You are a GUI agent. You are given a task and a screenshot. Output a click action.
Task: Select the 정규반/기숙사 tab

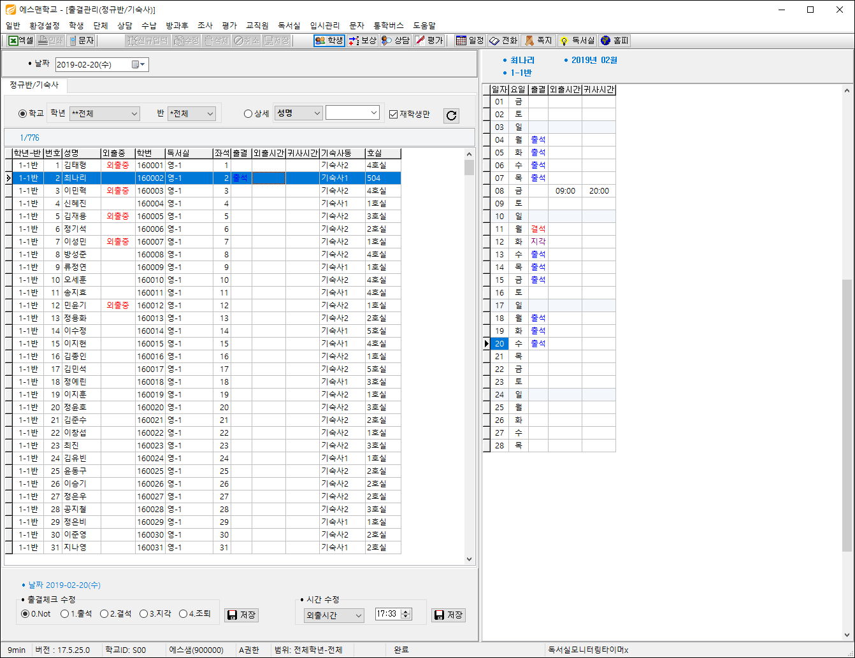click(34, 85)
